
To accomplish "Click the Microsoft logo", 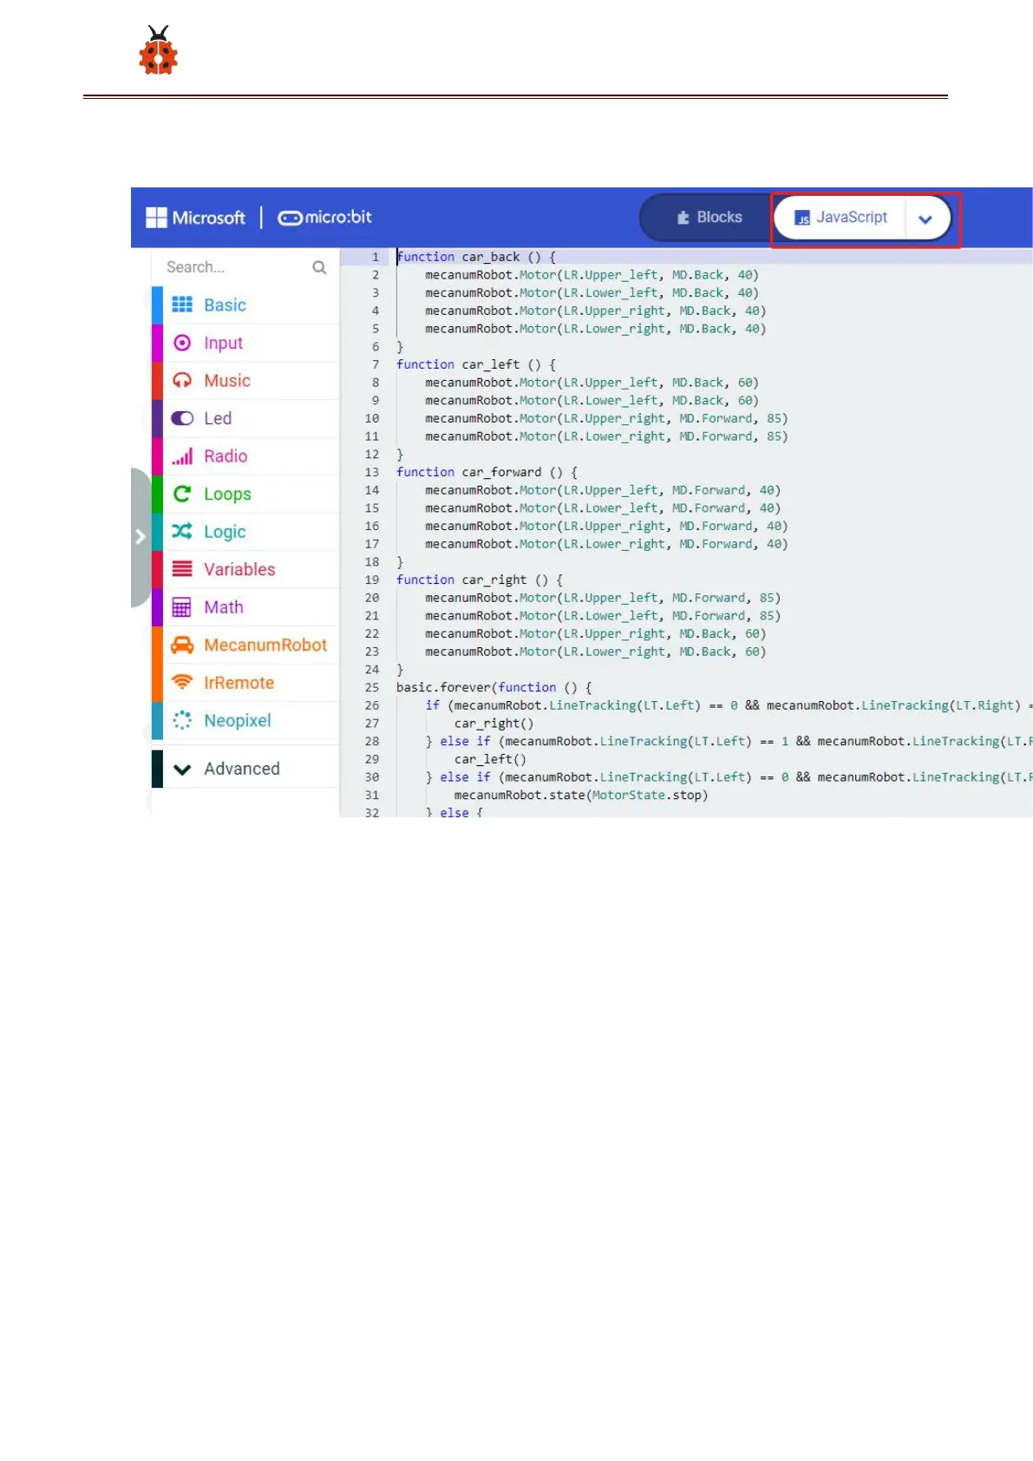I will point(196,218).
